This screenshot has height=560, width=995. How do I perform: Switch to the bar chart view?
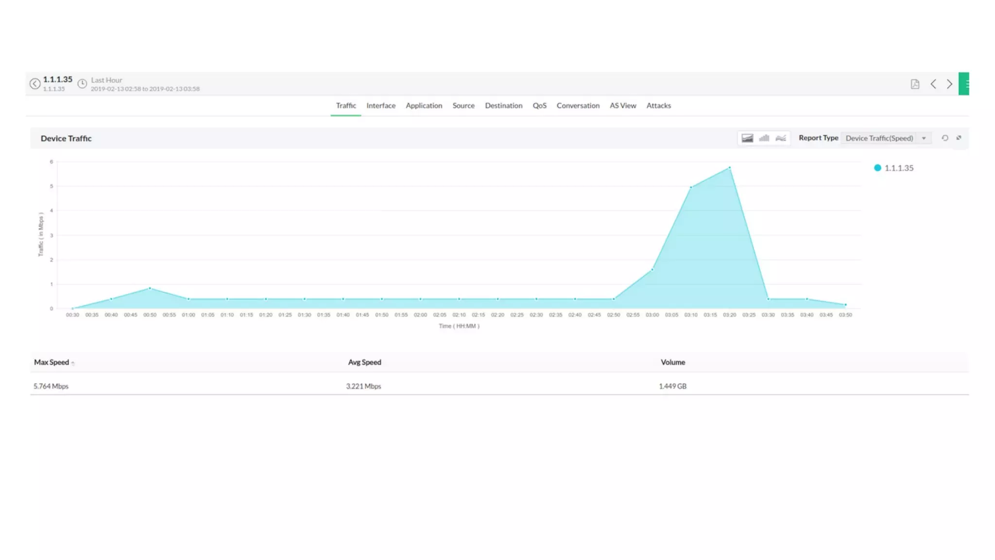[x=764, y=138]
